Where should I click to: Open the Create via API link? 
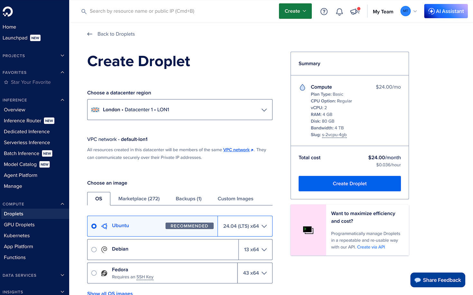pos(371,247)
